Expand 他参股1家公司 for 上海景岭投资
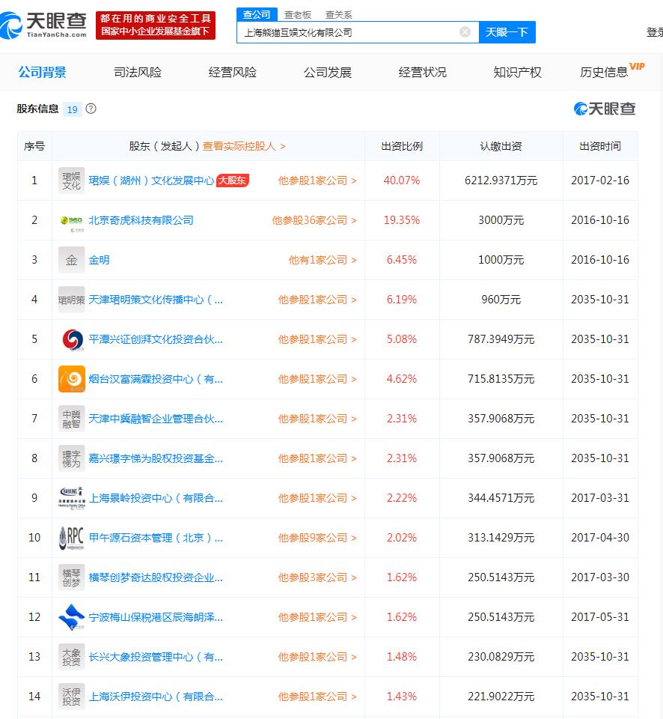This screenshot has width=663, height=719. tap(317, 498)
